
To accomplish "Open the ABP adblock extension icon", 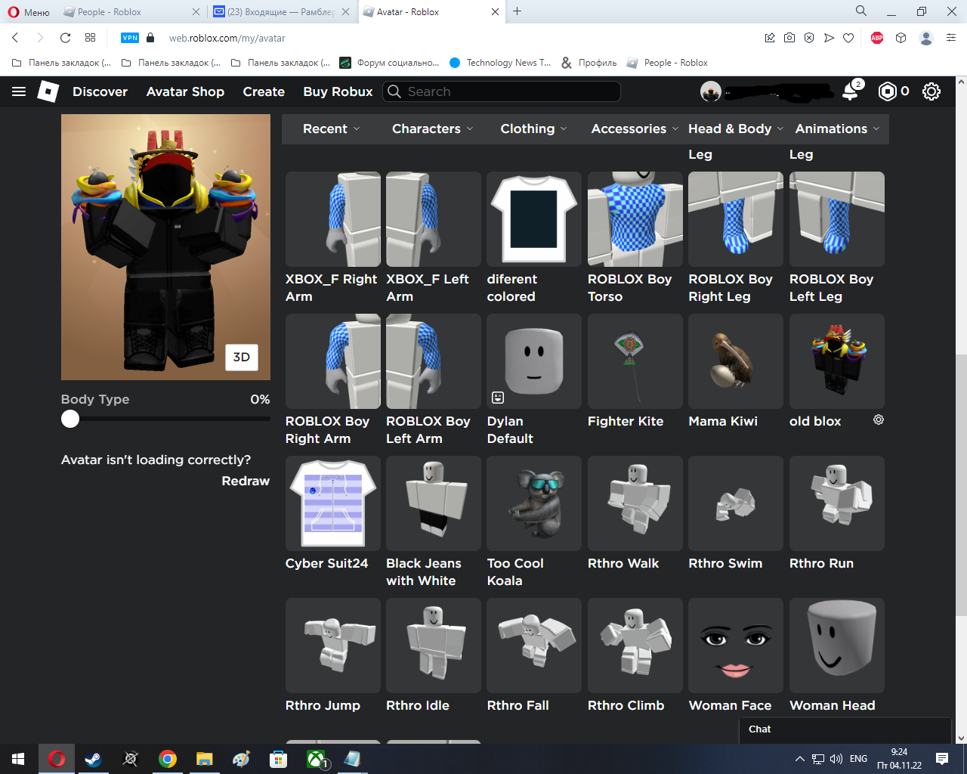I will (x=877, y=38).
